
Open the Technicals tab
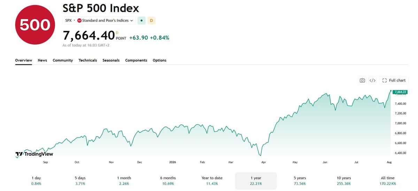click(88, 60)
